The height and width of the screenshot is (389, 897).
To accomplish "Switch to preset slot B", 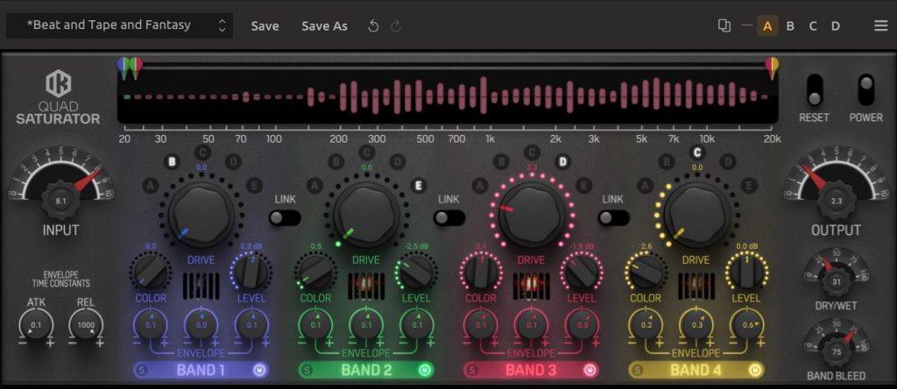I will coord(790,26).
